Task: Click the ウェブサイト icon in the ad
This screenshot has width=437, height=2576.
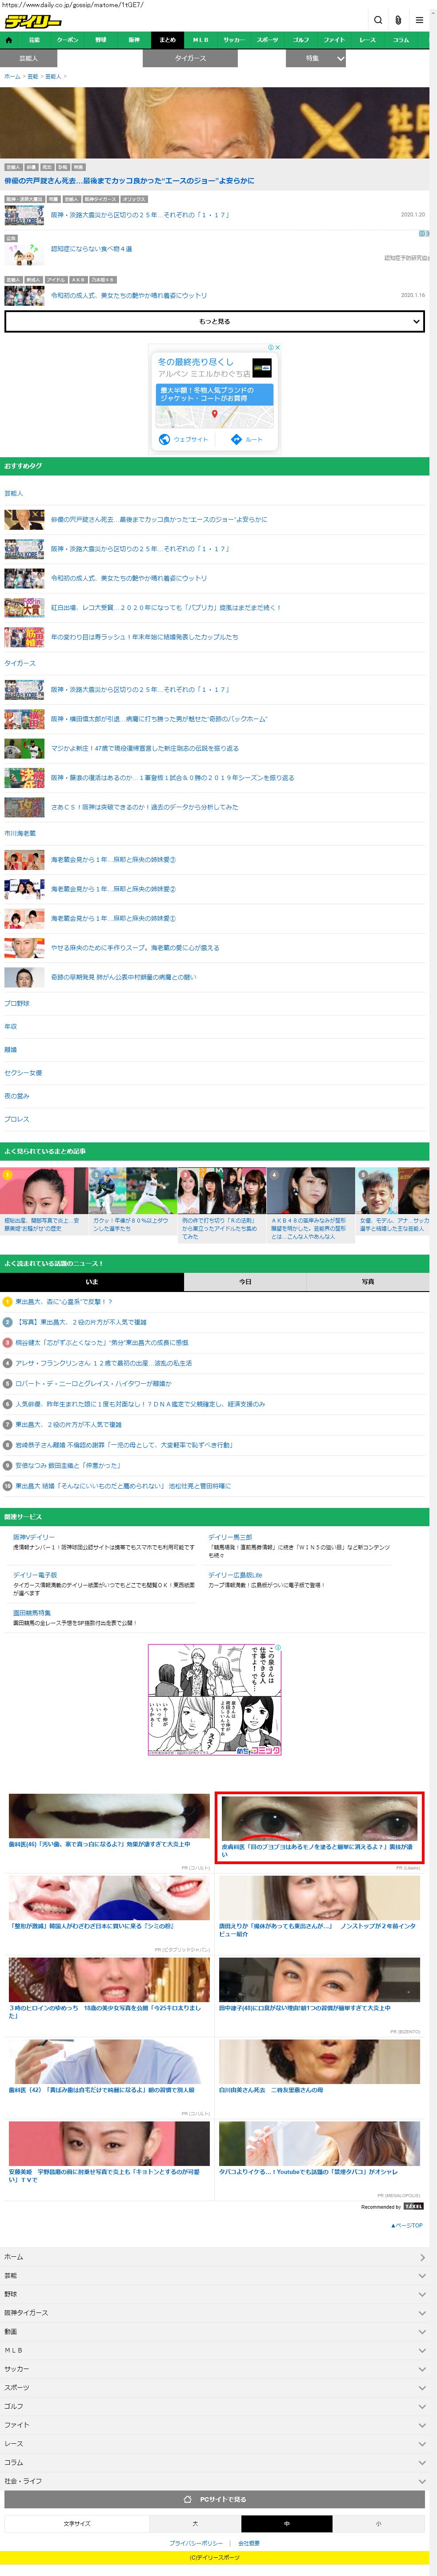Action: pyautogui.click(x=164, y=439)
